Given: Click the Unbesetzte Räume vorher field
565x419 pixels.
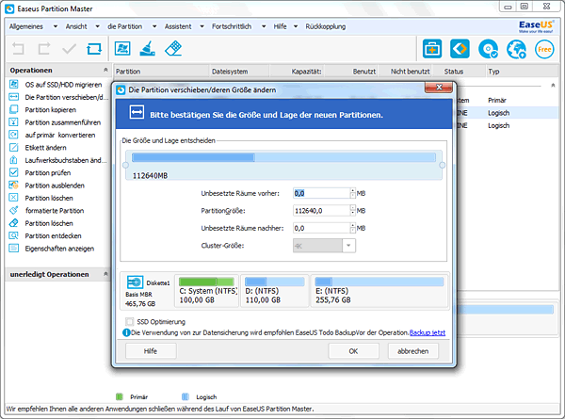Looking at the screenshot, I should 321,193.
